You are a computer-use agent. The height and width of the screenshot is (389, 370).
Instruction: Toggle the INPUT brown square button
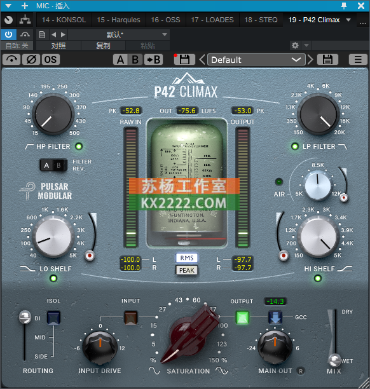[x=130, y=318]
